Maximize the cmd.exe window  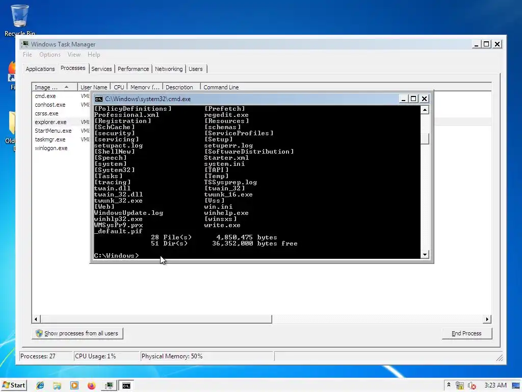pos(413,99)
